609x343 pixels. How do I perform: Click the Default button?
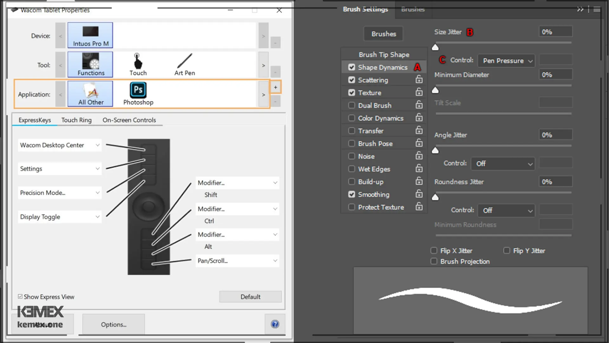[250, 297]
